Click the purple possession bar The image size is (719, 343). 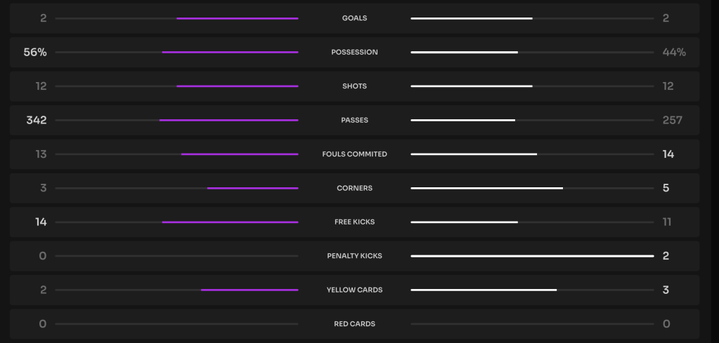tap(230, 53)
